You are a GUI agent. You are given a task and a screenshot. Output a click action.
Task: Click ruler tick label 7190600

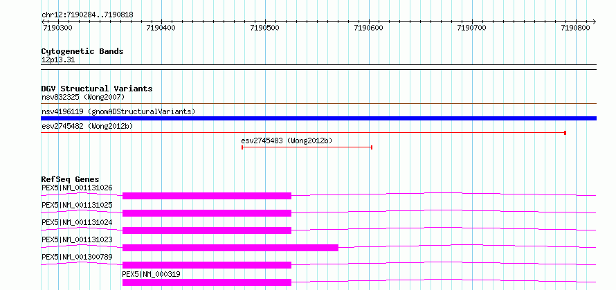368,28
